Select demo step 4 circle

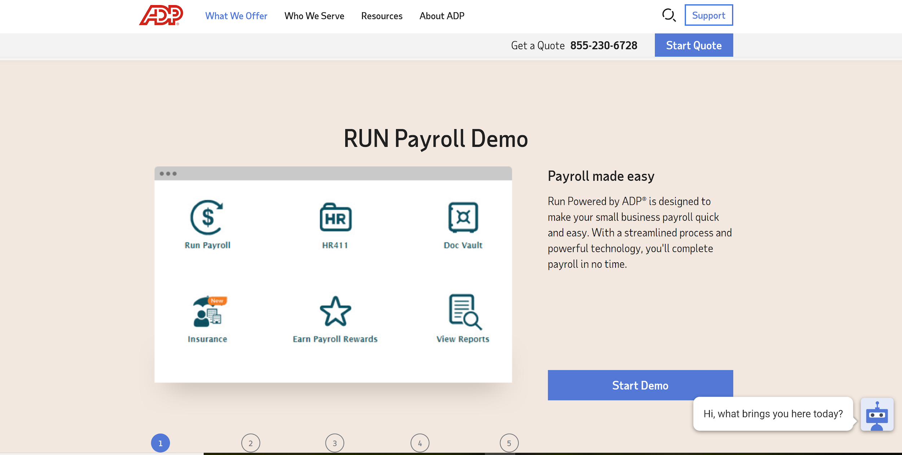(420, 443)
